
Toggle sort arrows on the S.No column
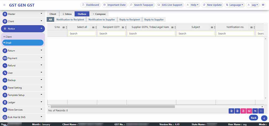tap(66, 27)
